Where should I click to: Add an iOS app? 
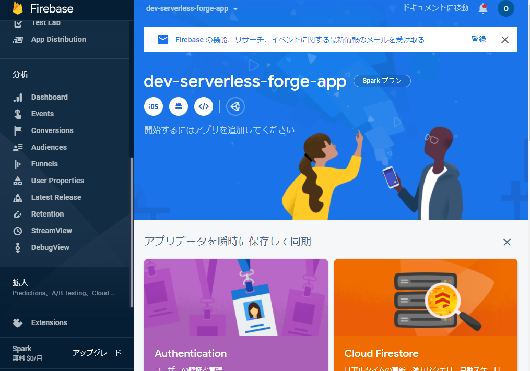(154, 106)
